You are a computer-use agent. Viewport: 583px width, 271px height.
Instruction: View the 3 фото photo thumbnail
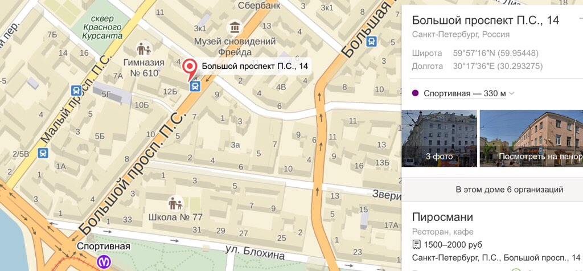(439, 138)
